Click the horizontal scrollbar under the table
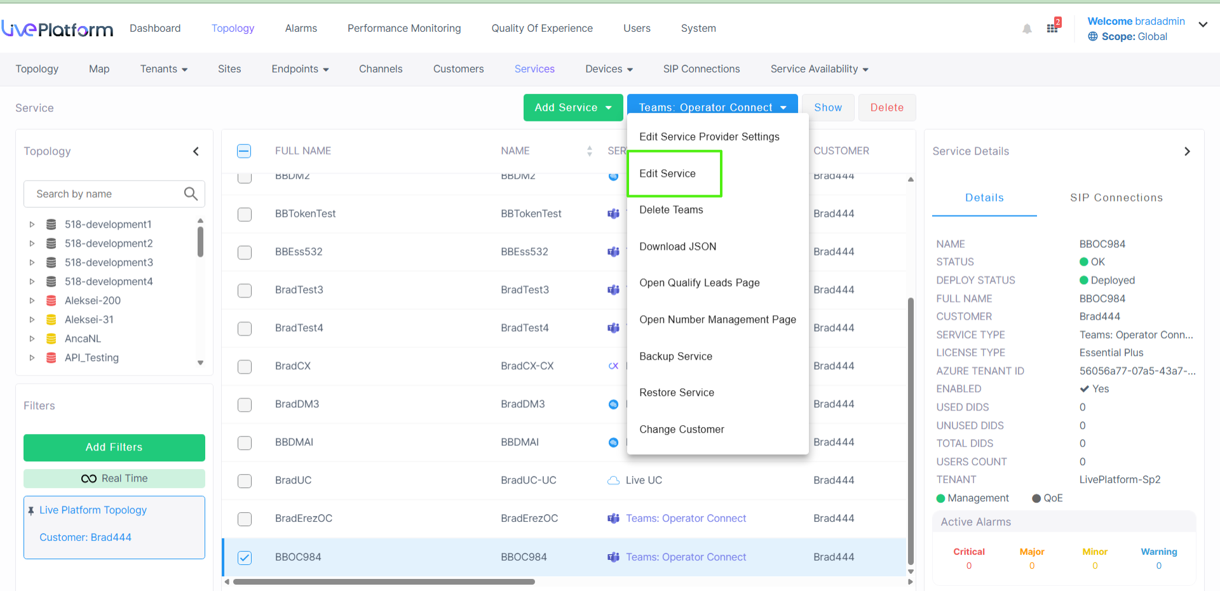This screenshot has width=1220, height=591. point(384,581)
